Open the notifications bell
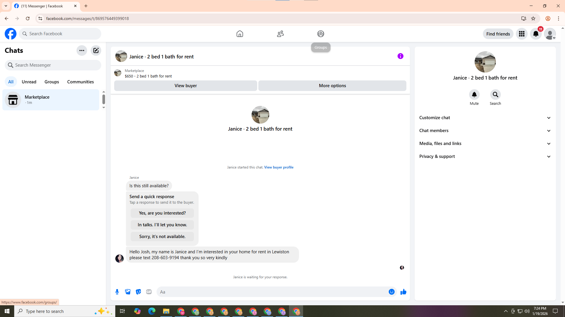Screen dimensions: 565x317 tap(536, 34)
